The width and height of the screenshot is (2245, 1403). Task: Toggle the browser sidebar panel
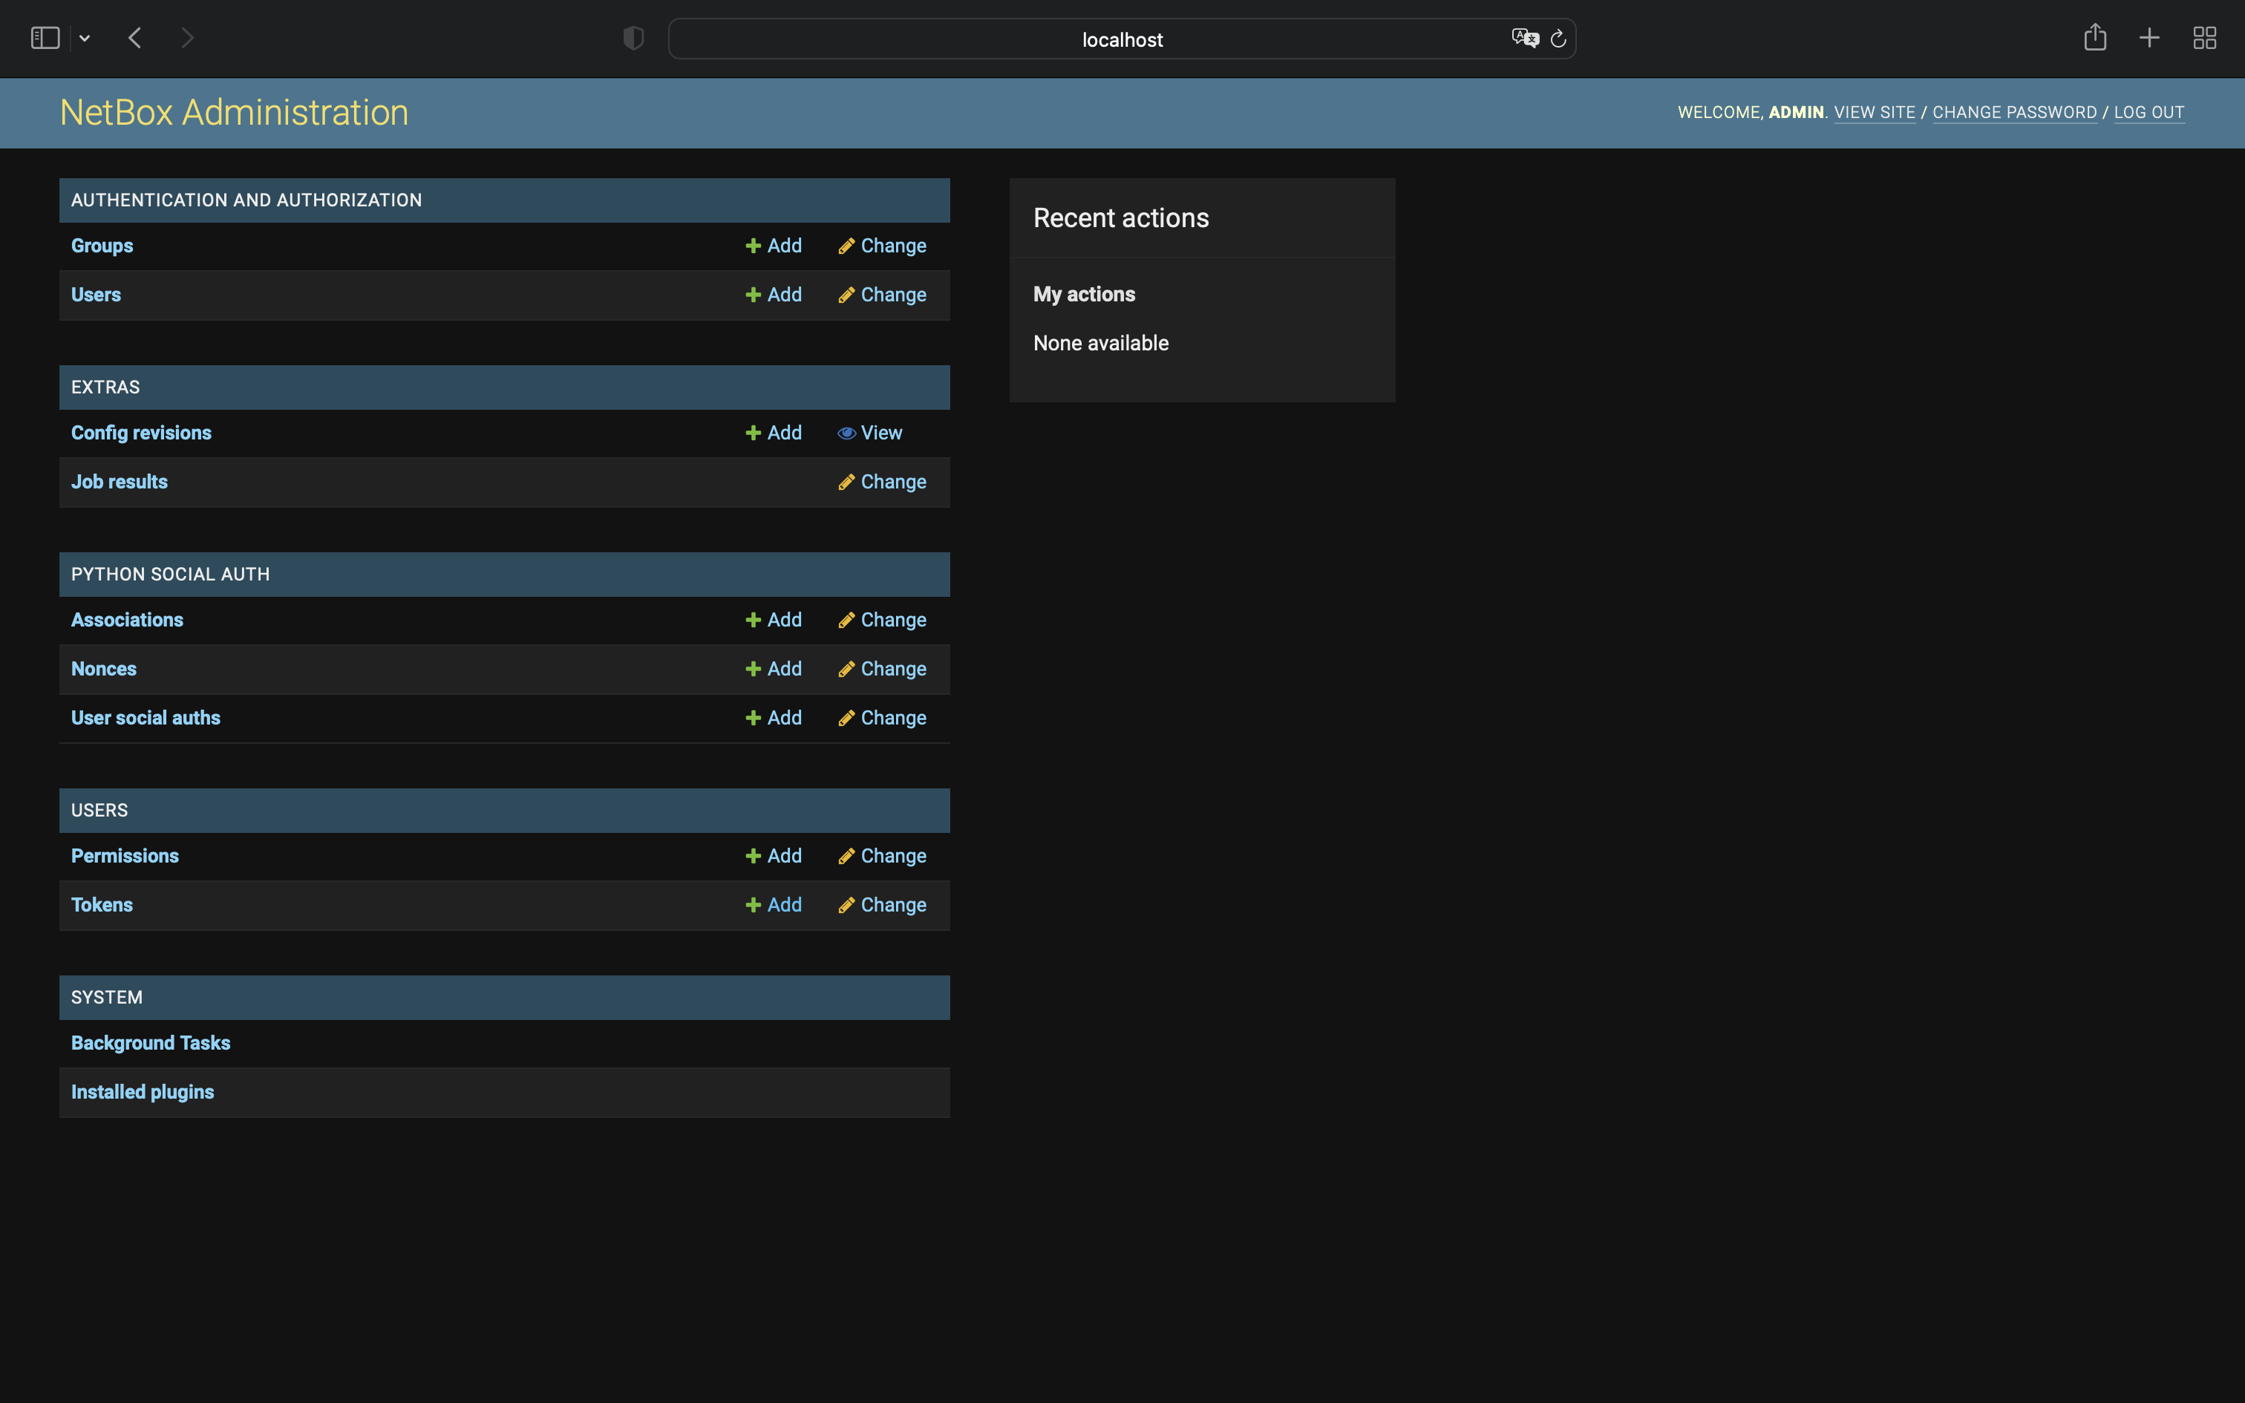tap(44, 37)
